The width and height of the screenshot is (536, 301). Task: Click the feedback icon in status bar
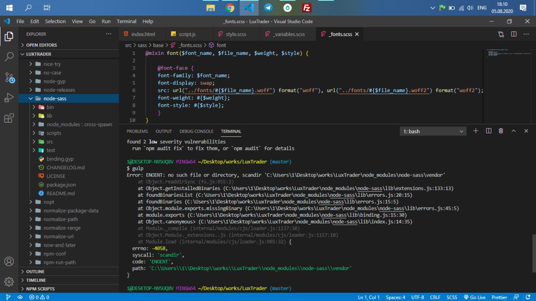pyautogui.click(x=515, y=297)
